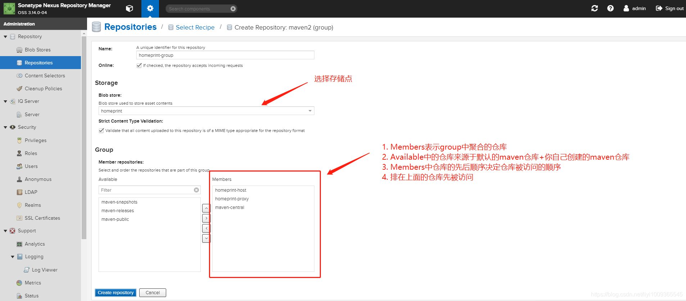Go back to Select Recipe breadcrumb
The width and height of the screenshot is (686, 301).
[x=195, y=27]
